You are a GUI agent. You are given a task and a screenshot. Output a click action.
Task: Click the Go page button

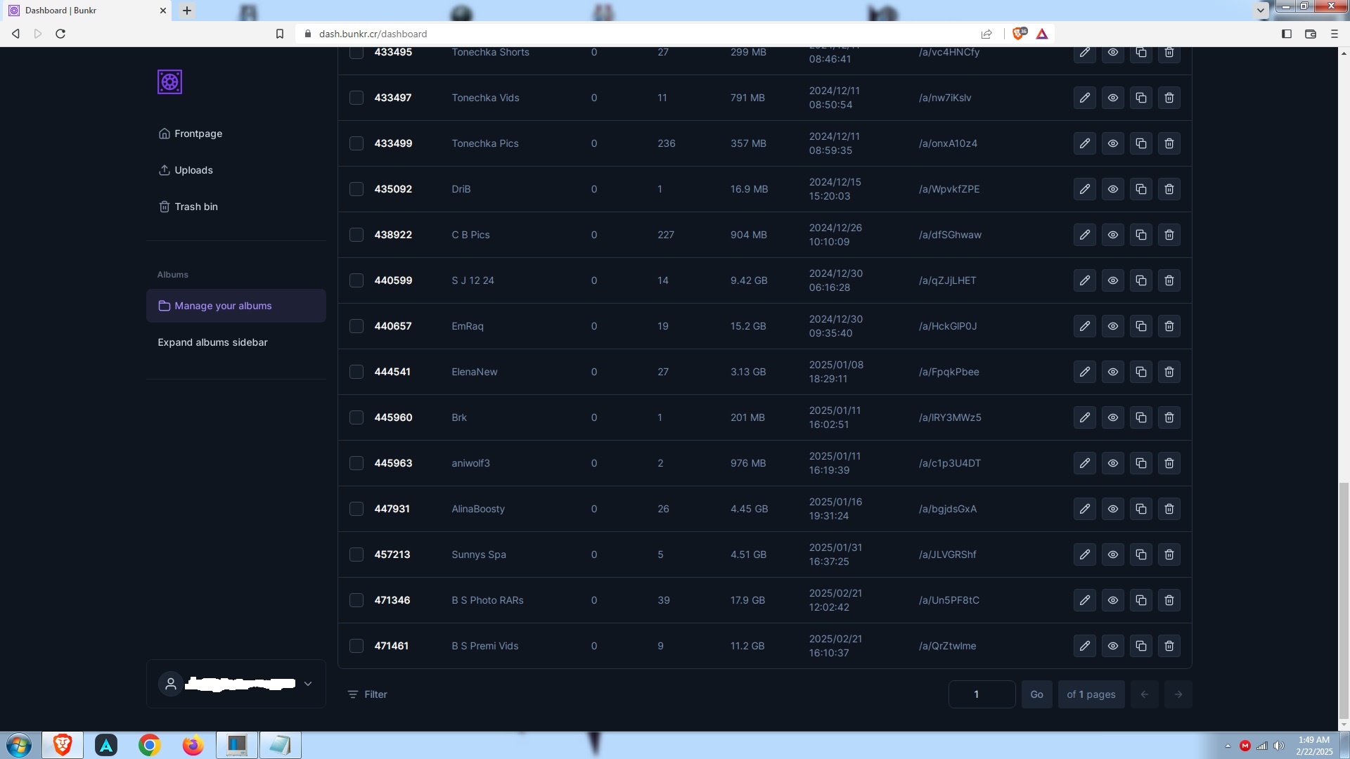[x=1036, y=694]
